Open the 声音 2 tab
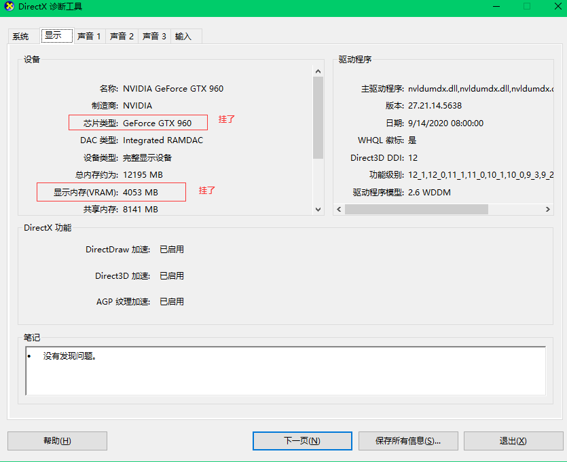Viewport: 567px width, 462px height. click(x=122, y=37)
